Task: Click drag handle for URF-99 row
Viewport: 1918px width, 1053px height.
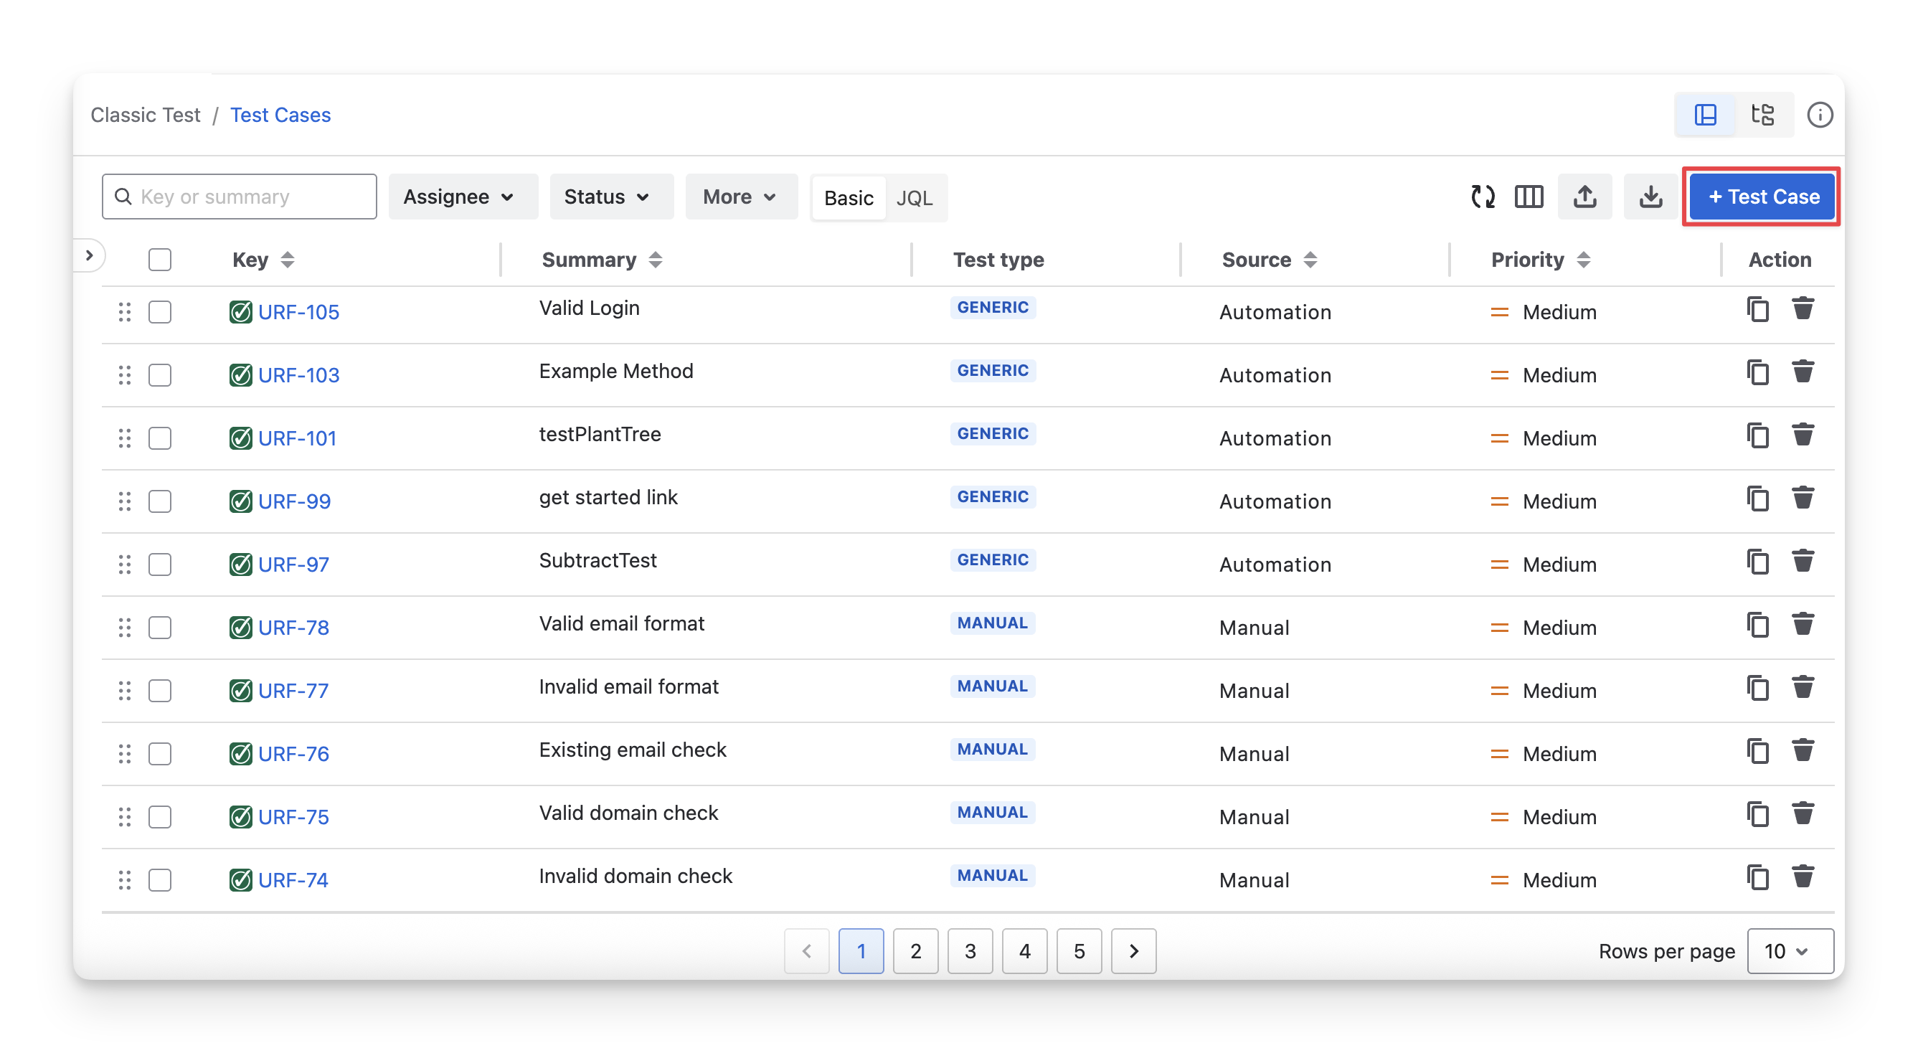Action: click(124, 501)
